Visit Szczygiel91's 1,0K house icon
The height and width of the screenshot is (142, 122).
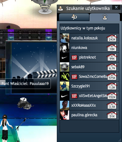click(x=112, y=86)
